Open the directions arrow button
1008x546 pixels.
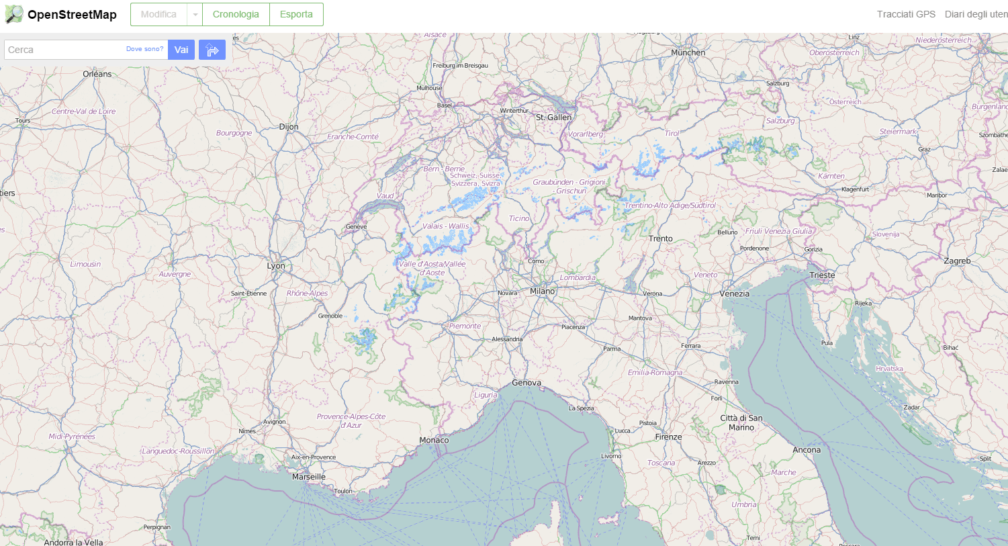[x=212, y=50]
